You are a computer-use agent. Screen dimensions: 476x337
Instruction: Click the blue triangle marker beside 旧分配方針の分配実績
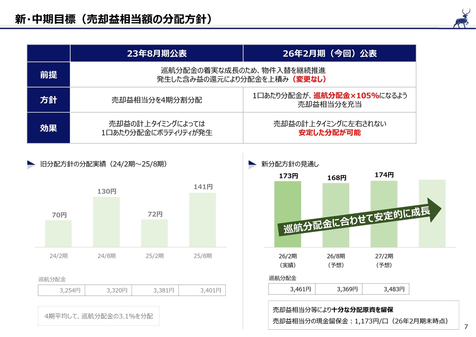[31, 164]
